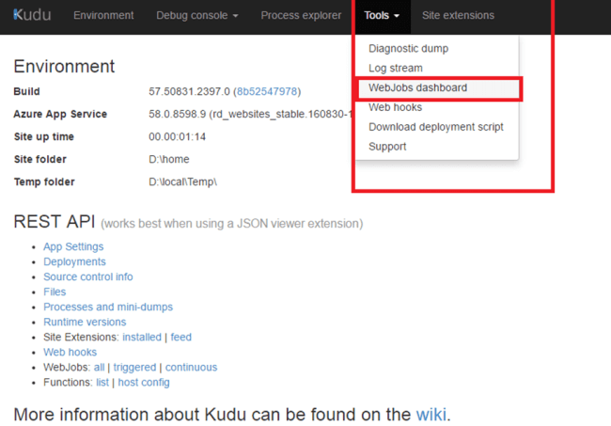Open WebJobs dashboard from Tools menu

[417, 88]
